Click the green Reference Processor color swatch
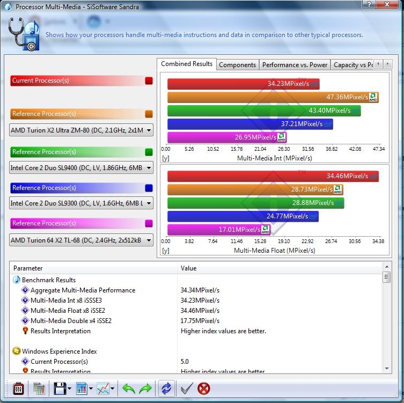Screen dimensions: 404x403 click(149, 152)
